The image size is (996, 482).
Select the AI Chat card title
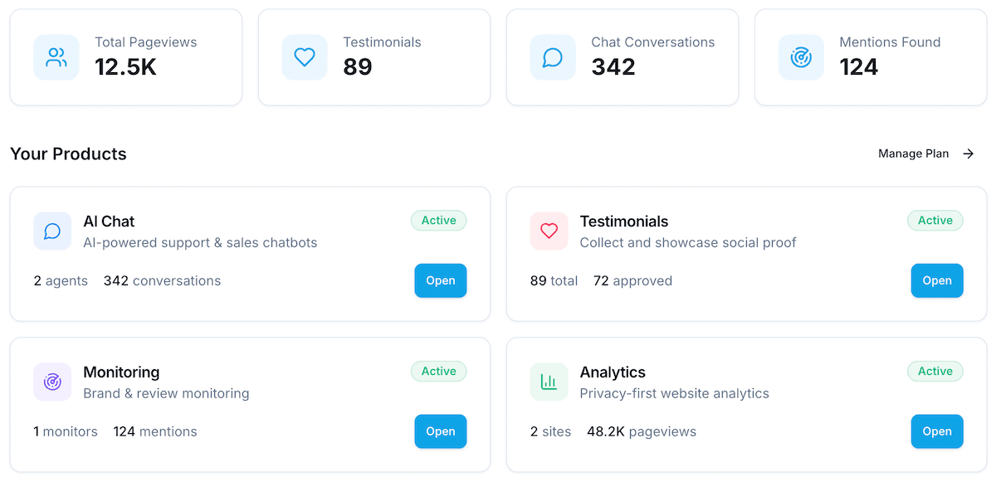[x=109, y=222]
